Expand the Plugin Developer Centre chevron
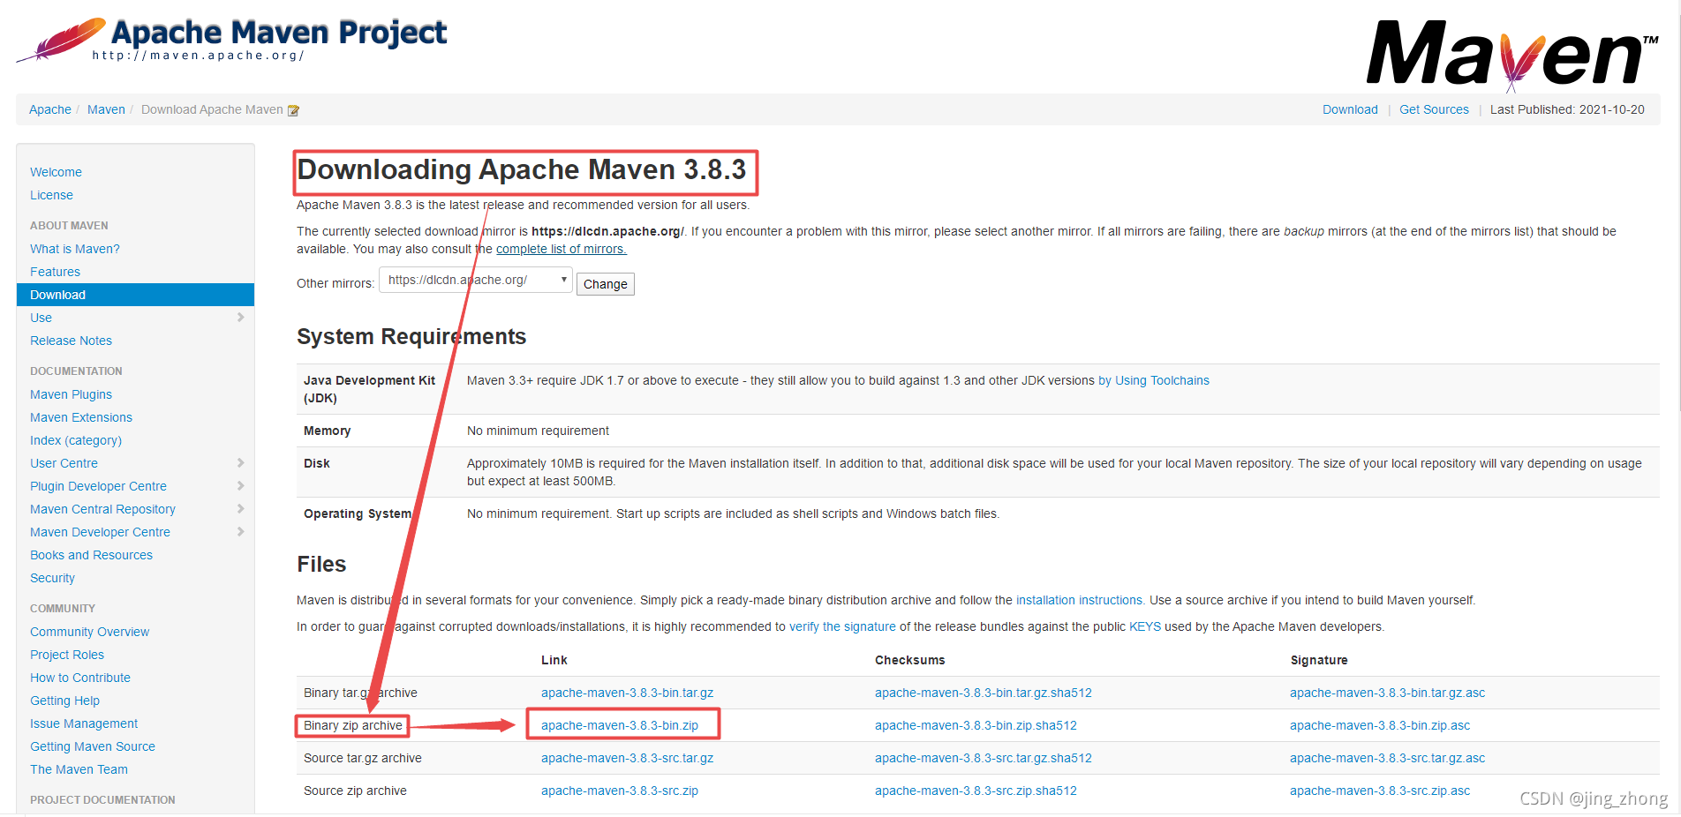Viewport: 1681px width, 817px height. click(x=240, y=485)
